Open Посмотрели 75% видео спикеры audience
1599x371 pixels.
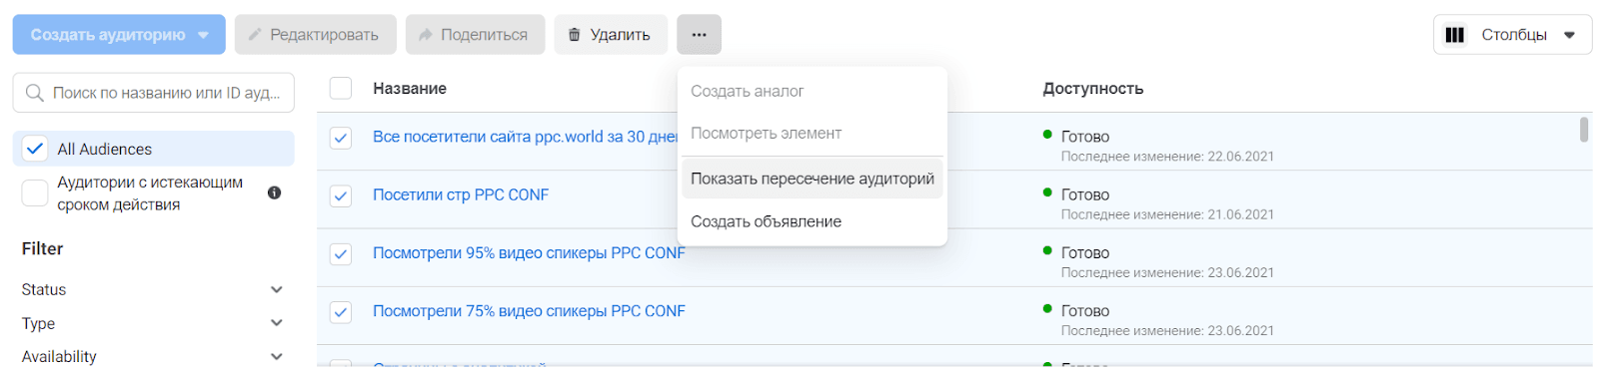529,310
